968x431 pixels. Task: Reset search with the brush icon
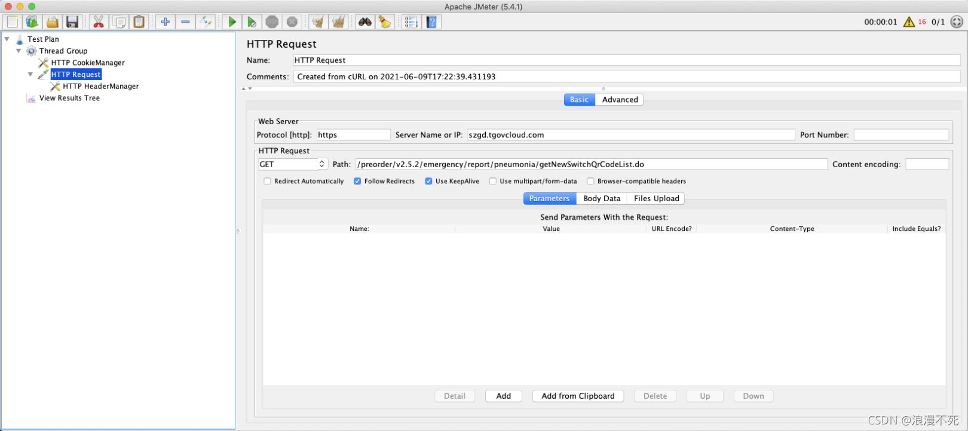[385, 22]
